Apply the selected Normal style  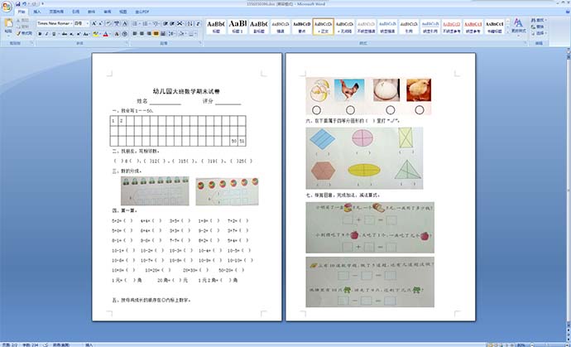[324, 27]
